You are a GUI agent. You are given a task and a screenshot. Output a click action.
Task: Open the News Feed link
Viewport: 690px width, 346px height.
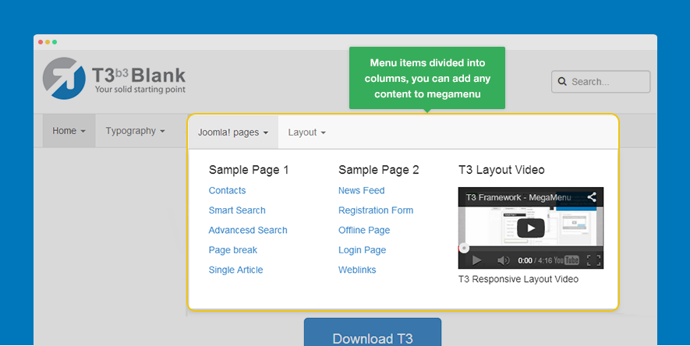361,191
